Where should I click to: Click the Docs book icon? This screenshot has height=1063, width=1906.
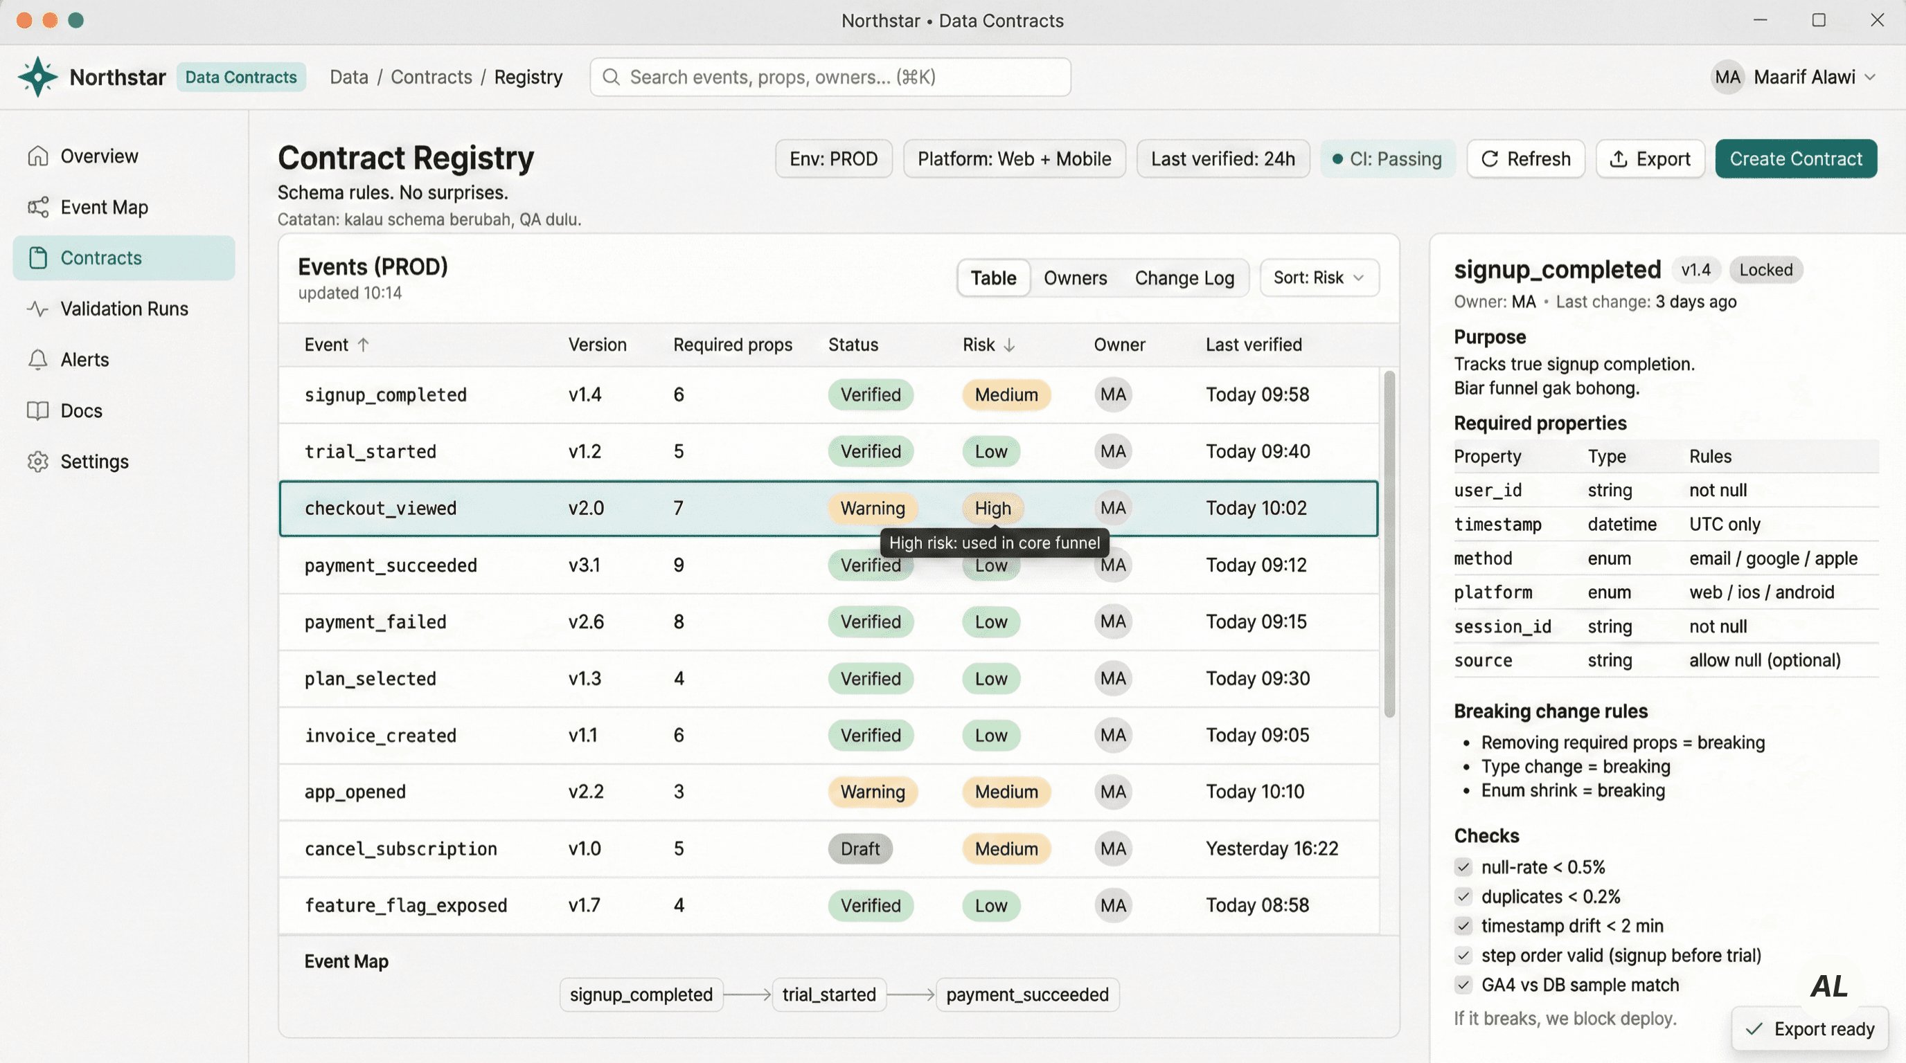coord(37,411)
